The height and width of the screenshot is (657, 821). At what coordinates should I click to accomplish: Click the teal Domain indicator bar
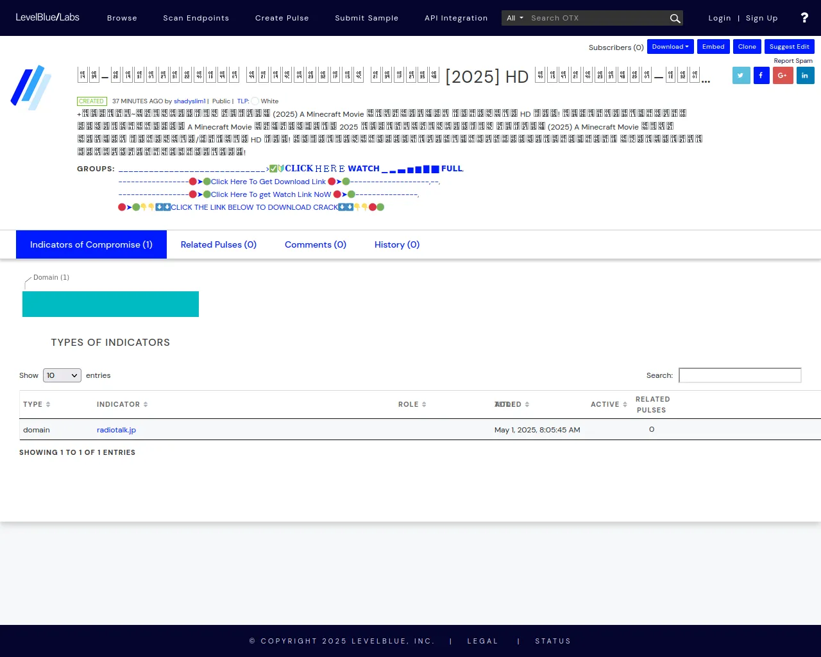(x=110, y=304)
